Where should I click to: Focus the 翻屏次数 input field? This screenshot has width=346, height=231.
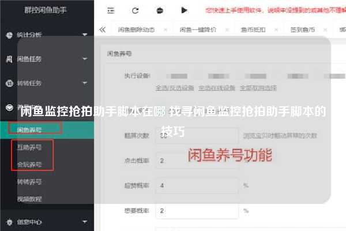pos(197,136)
